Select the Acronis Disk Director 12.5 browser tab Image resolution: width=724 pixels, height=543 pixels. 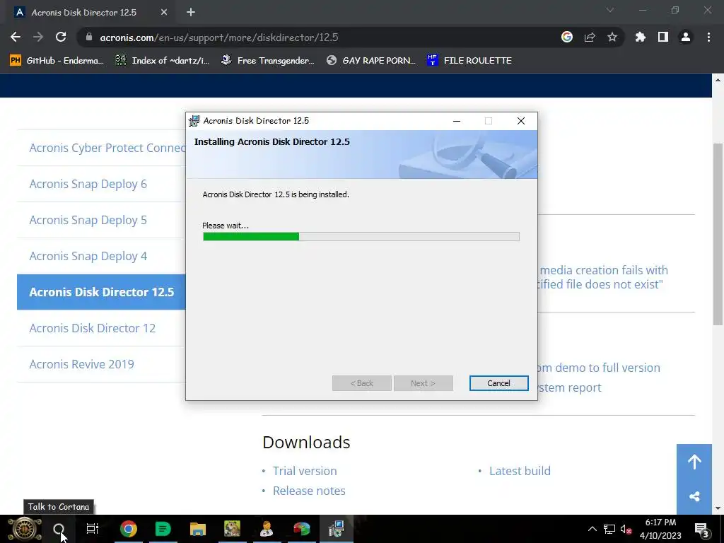tap(90, 13)
